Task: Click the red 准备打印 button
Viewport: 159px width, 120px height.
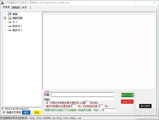Action: (x=127, y=102)
